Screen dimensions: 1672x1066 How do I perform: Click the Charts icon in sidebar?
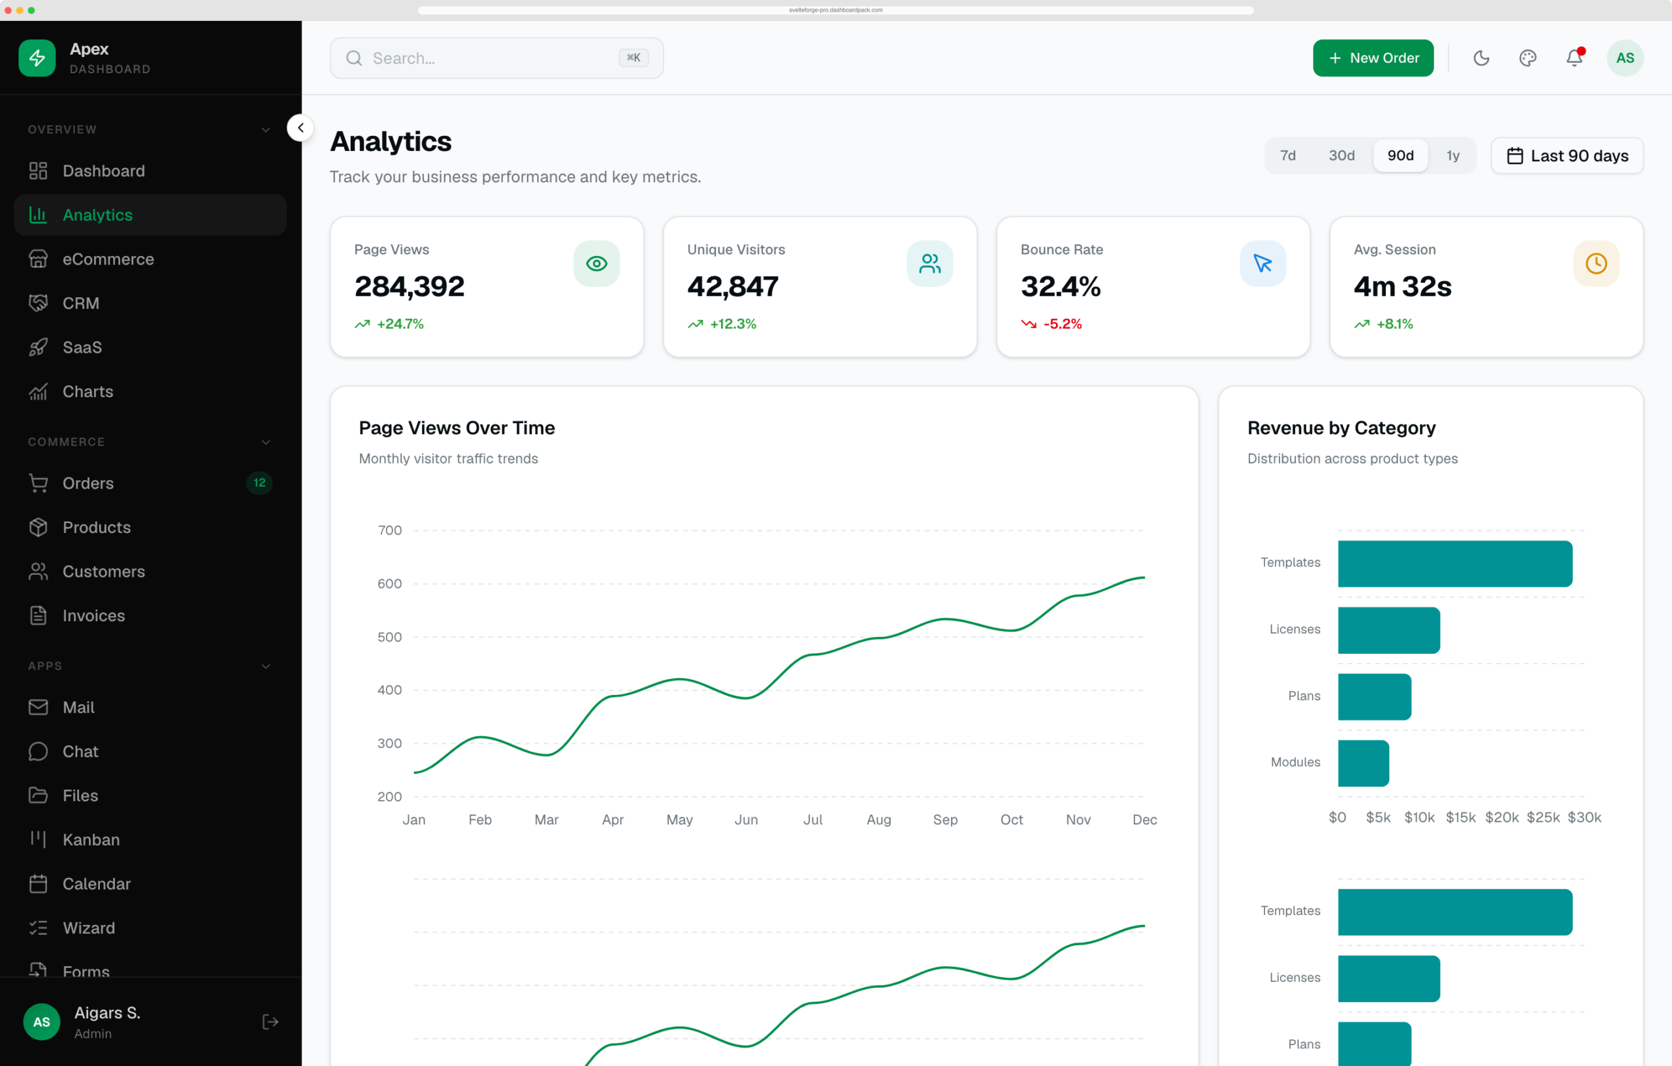38,392
